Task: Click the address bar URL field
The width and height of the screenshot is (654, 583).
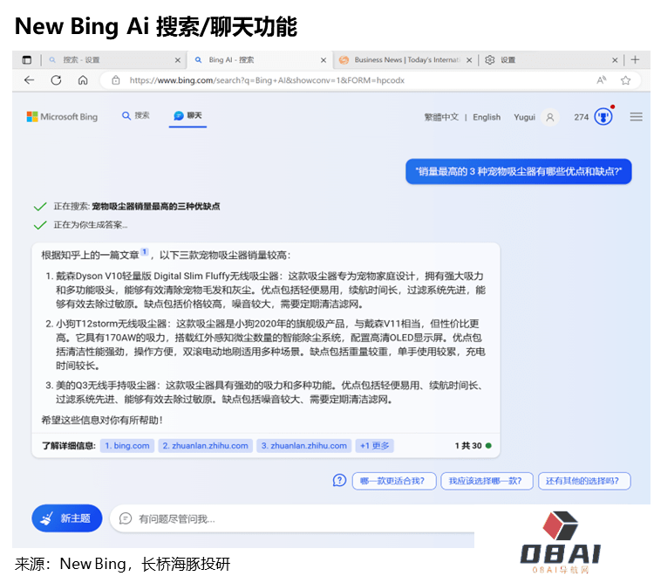Action: point(371,80)
